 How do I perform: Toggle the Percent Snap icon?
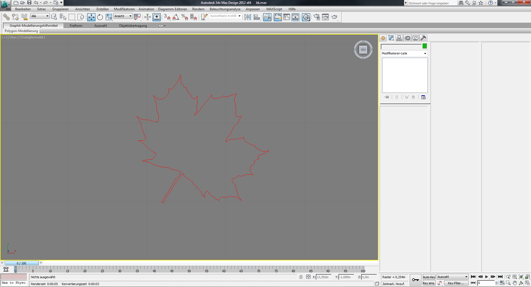click(x=185, y=17)
